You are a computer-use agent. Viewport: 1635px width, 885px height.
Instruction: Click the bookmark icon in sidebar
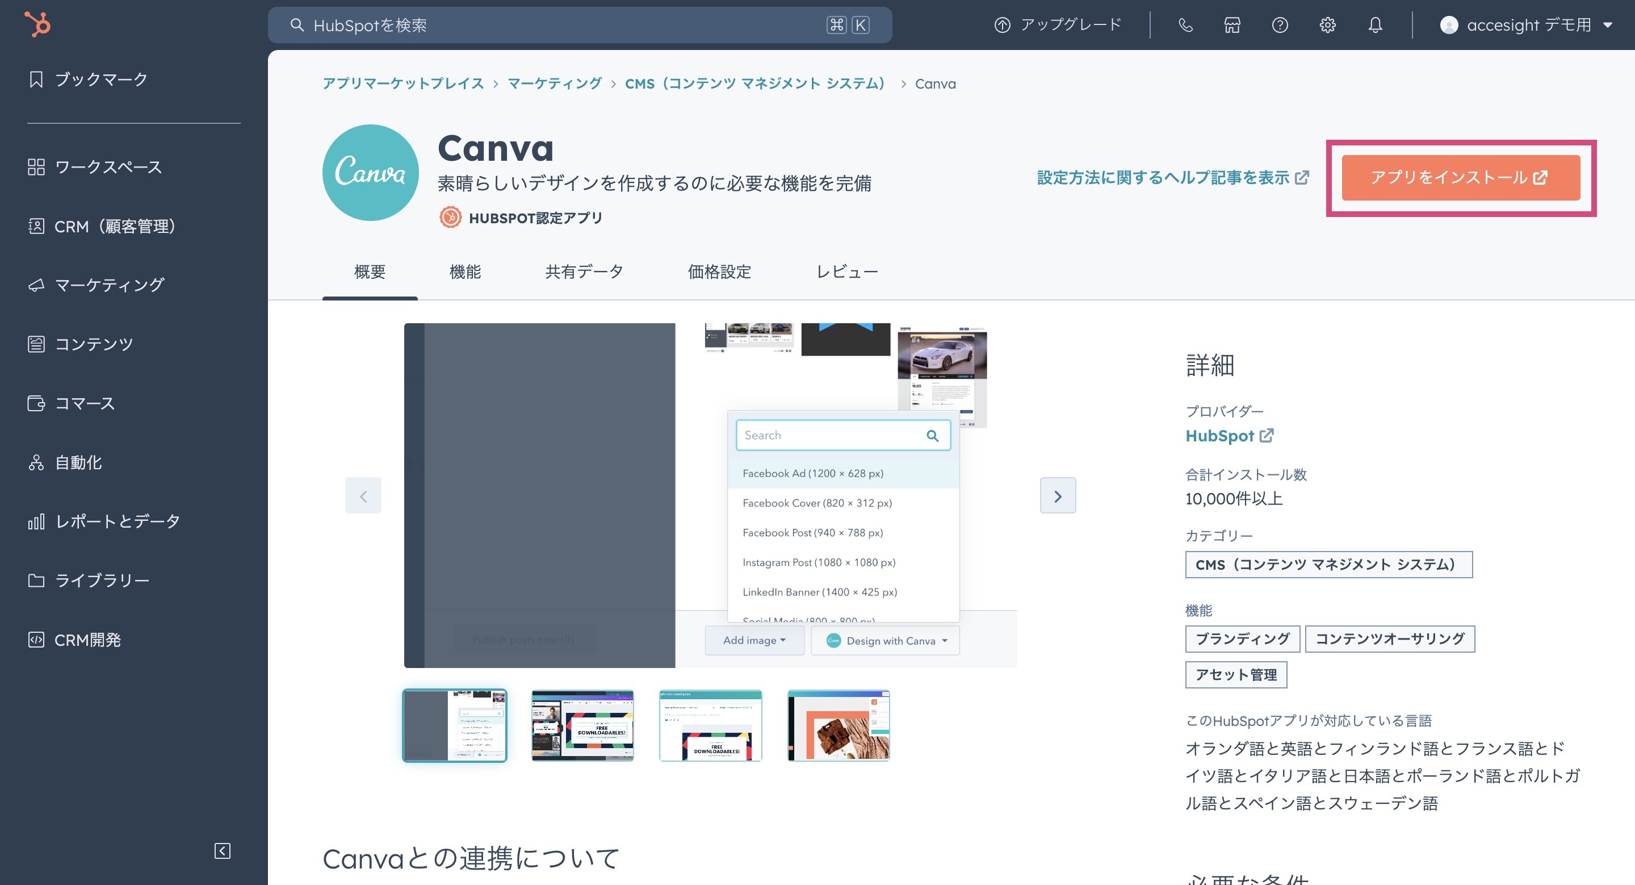click(x=36, y=80)
